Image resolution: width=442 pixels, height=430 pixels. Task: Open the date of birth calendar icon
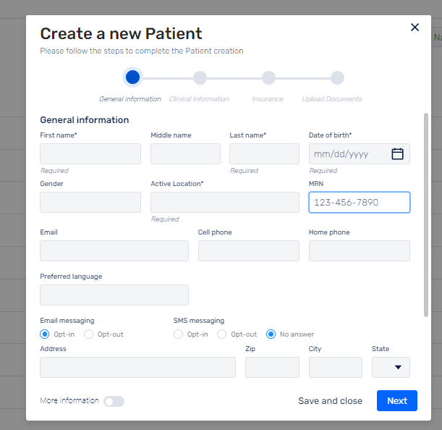click(397, 154)
